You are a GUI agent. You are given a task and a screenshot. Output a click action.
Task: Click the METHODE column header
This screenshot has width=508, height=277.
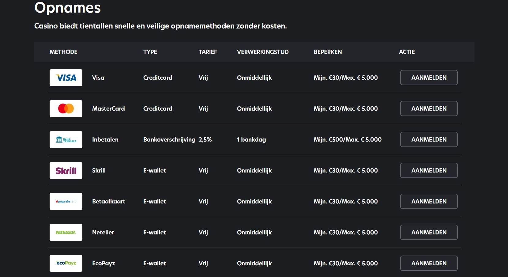[x=63, y=52]
